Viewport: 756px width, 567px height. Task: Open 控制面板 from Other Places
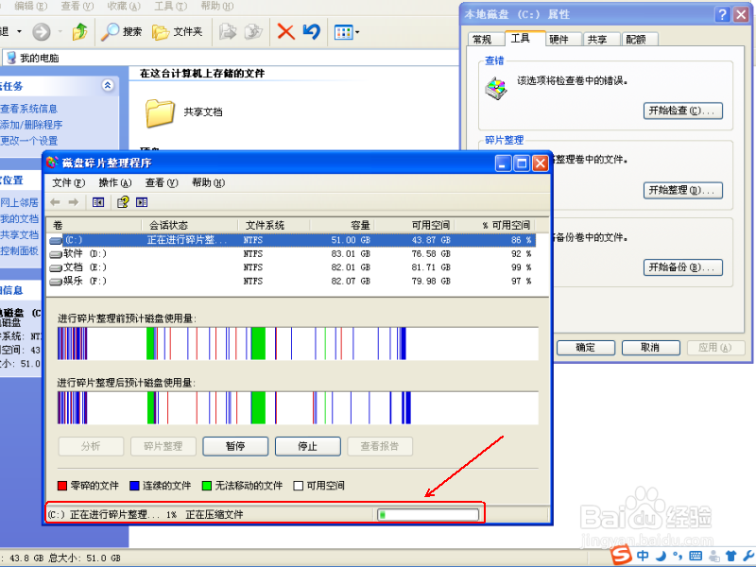pos(19,250)
